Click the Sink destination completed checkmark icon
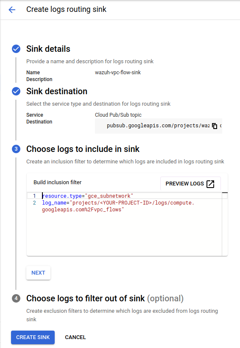240x348 pixels. (x=16, y=91)
